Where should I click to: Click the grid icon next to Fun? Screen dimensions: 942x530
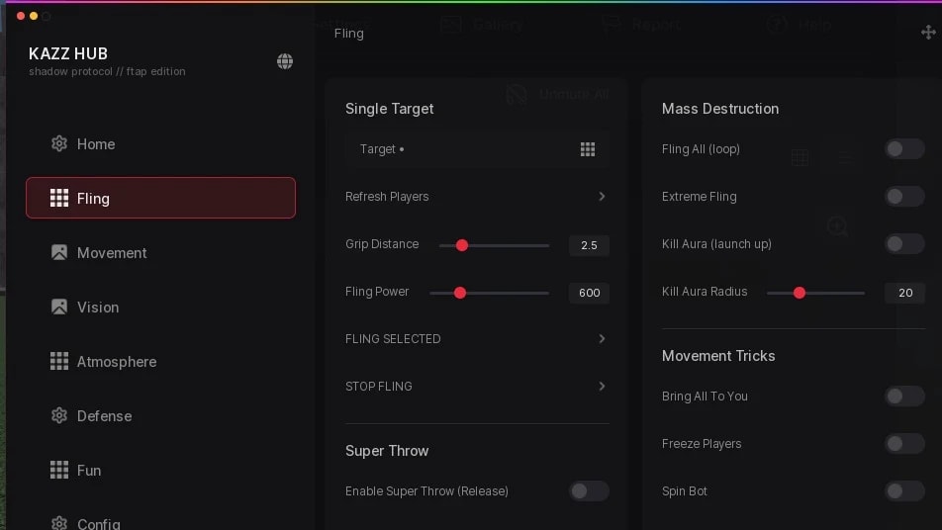pyautogui.click(x=59, y=470)
